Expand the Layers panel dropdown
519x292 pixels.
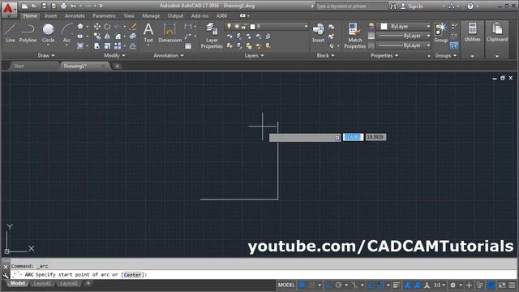(254, 56)
